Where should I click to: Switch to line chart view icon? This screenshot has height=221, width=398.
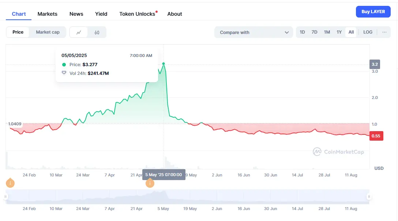(x=79, y=32)
